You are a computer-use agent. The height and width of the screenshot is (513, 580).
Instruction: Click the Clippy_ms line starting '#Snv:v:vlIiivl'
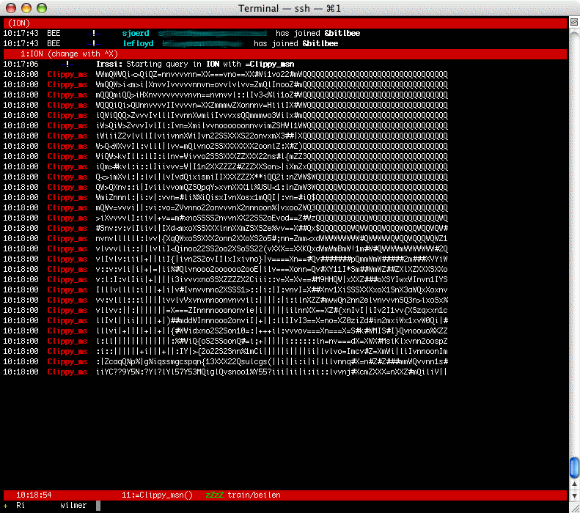click(225, 228)
